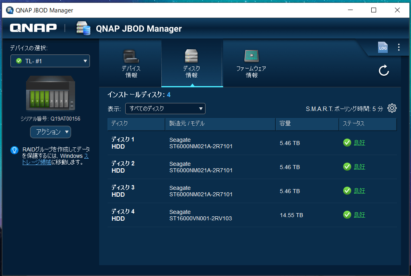411x276 pixels.
Task: Click green check icon for ディスク 3
Action: 347,191
